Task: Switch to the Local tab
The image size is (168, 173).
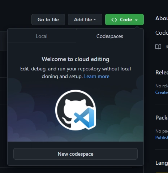Action: tap(42, 36)
